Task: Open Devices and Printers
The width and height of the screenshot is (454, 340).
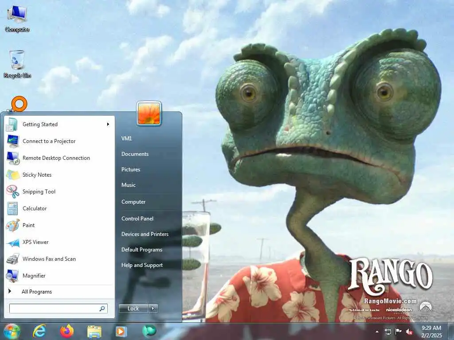Action: click(x=145, y=234)
